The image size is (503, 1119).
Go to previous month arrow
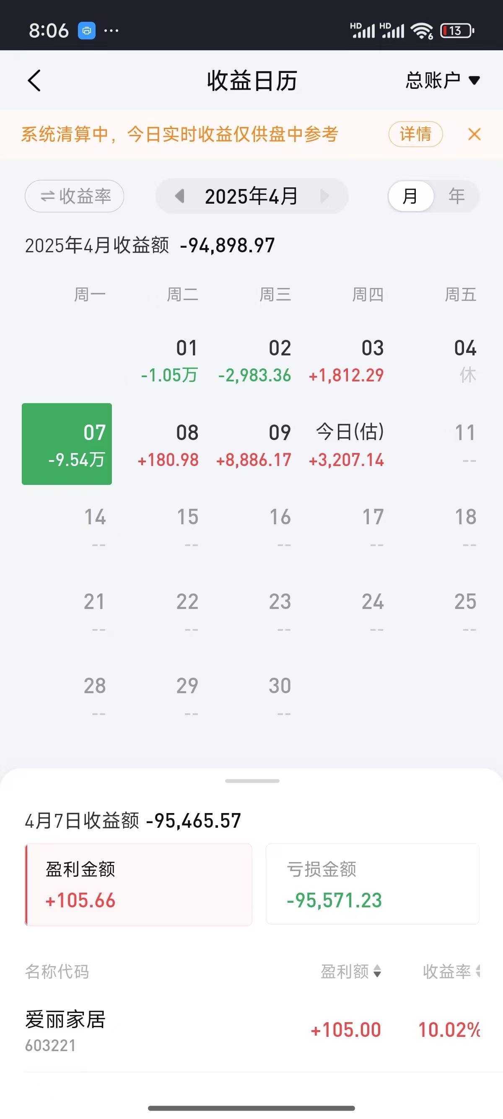pyautogui.click(x=179, y=196)
